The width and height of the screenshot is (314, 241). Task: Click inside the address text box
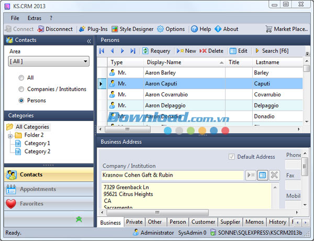(x=186, y=196)
